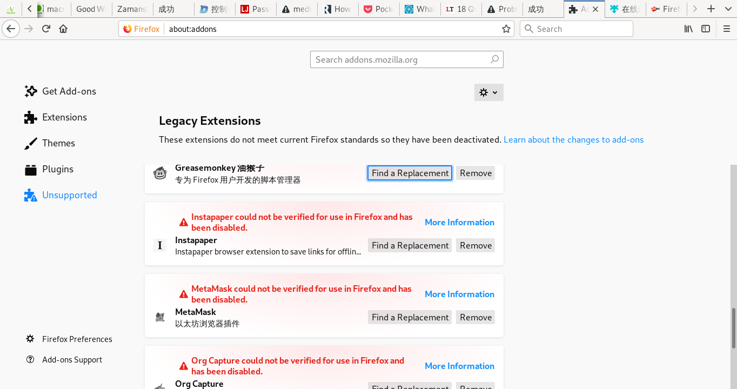Image resolution: width=737 pixels, height=389 pixels.
Task: Remove the Greasemonkey extension
Action: pyautogui.click(x=475, y=173)
